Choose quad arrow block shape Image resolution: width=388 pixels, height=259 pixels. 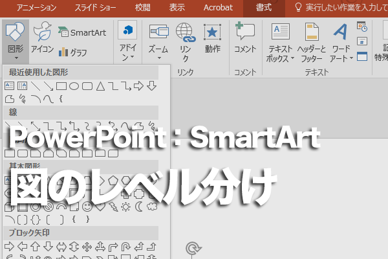coord(87,247)
